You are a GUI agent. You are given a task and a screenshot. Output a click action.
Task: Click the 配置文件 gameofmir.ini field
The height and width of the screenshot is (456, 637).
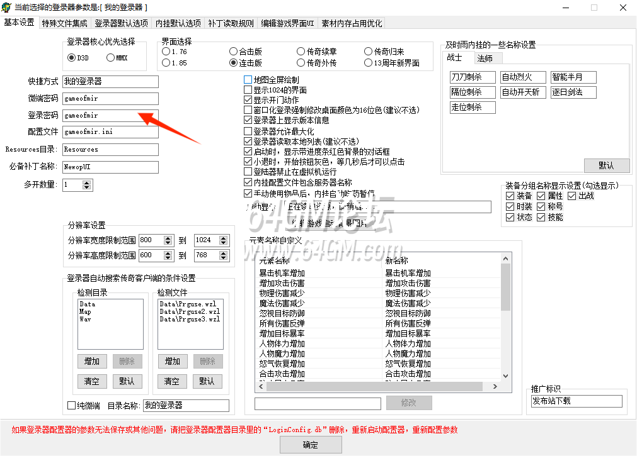tap(110, 132)
